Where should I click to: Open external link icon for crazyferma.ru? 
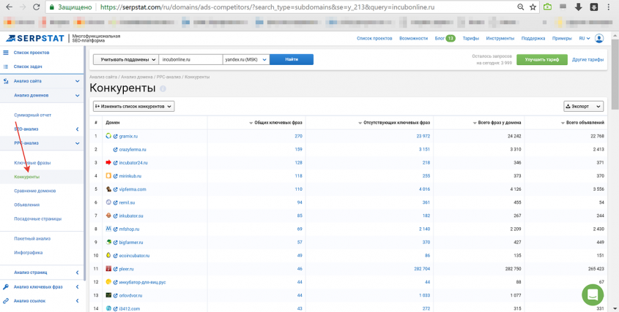point(116,150)
